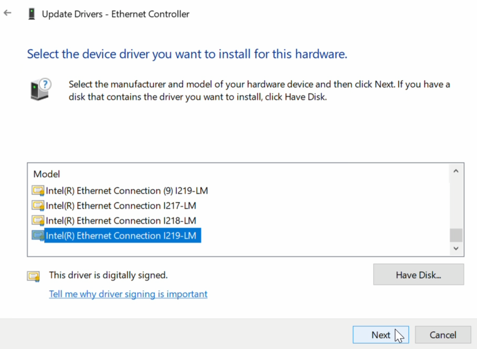
Task: Click the Next button
Action: pos(381,335)
